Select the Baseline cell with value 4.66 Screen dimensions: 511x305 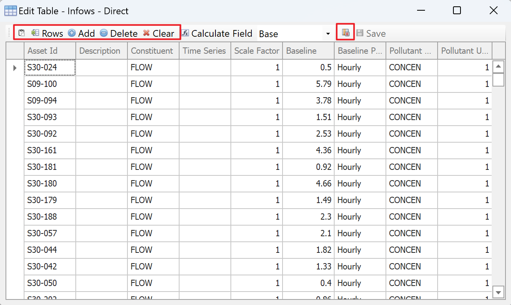click(308, 184)
